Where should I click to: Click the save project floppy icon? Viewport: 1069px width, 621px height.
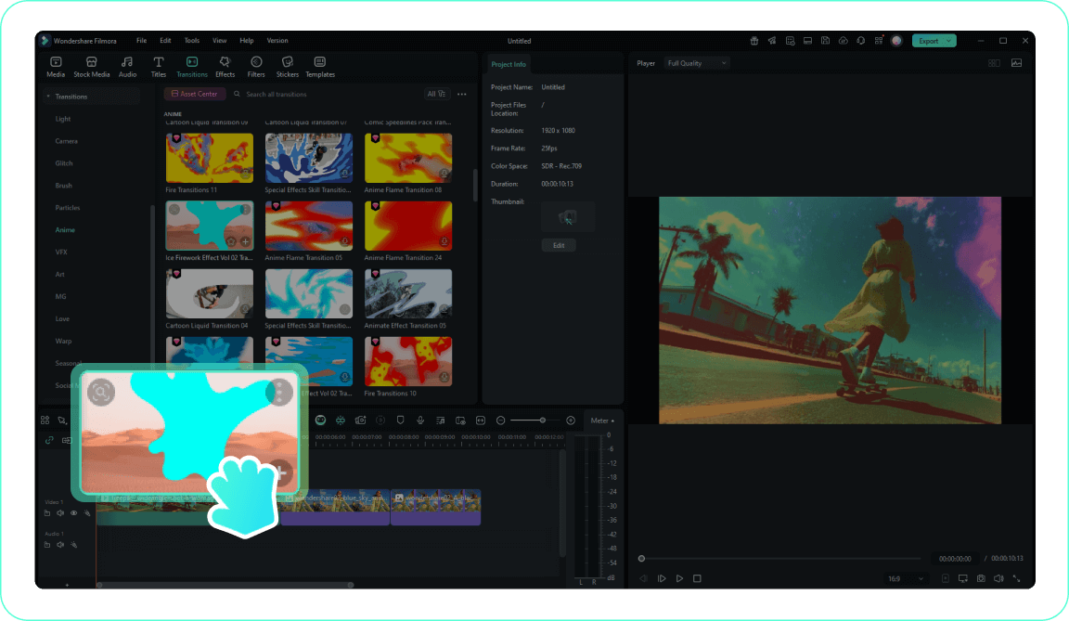pyautogui.click(x=825, y=41)
